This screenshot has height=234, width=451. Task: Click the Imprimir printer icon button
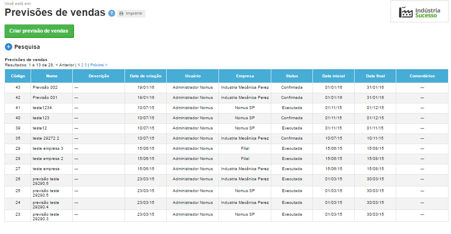(131, 13)
